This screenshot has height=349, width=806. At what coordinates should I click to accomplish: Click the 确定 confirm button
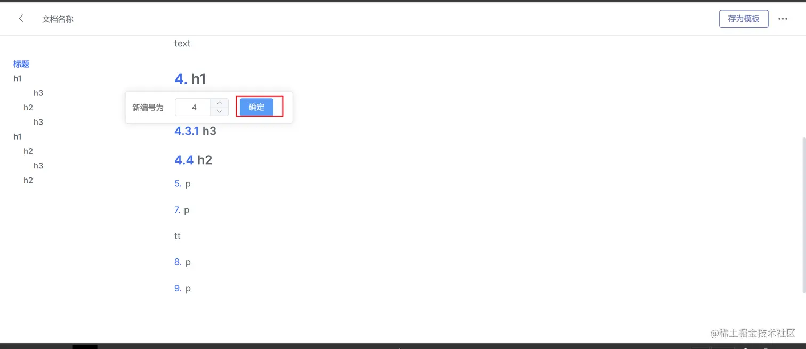(x=256, y=107)
